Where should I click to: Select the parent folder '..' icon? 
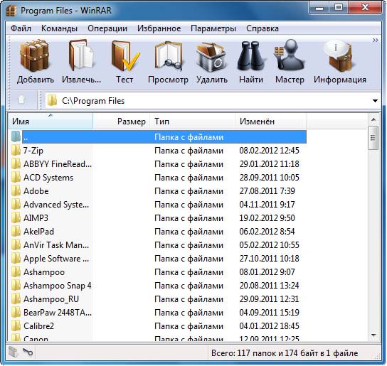(x=16, y=137)
